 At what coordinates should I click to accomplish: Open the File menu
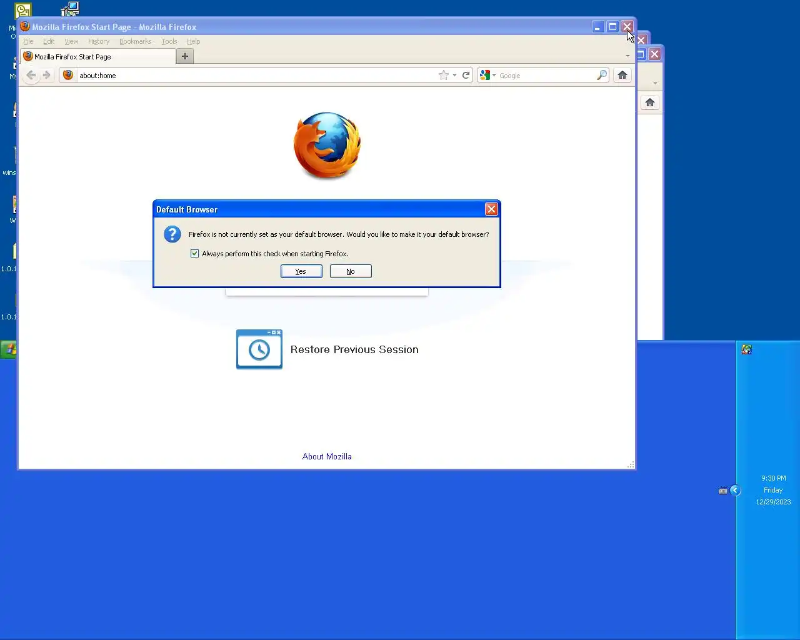28,41
